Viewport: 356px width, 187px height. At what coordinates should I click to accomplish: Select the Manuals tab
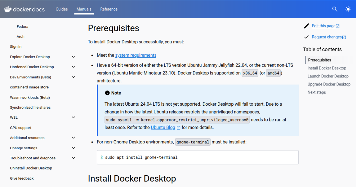(84, 9)
